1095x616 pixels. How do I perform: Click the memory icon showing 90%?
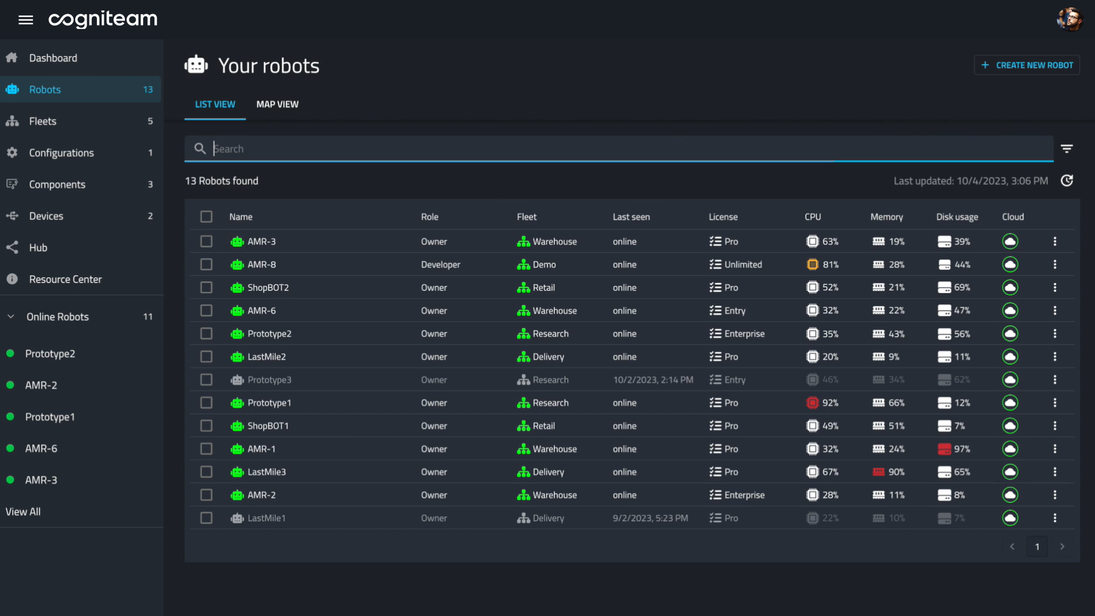878,472
